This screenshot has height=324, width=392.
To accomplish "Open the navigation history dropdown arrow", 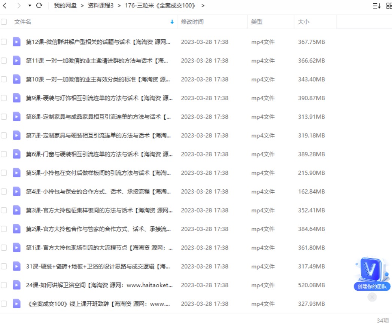I will pos(30,6).
